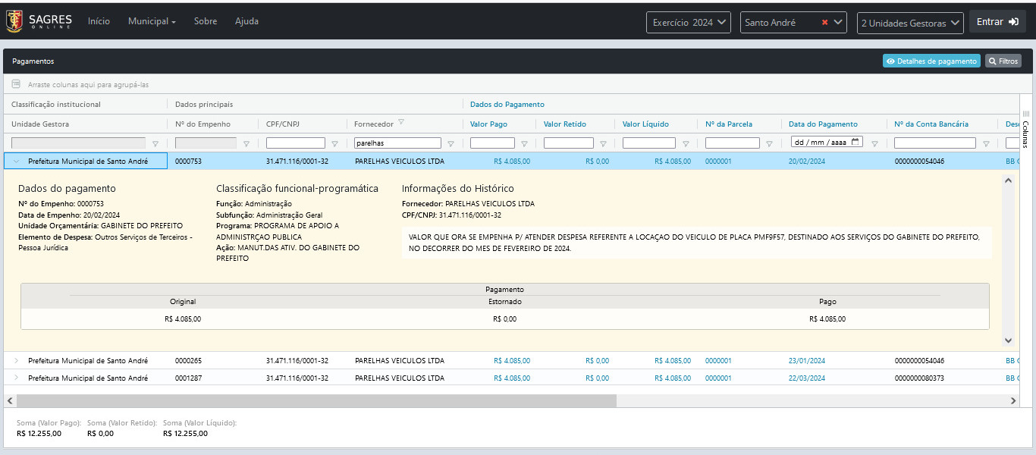Clear the Santo André selection with the red X

[x=824, y=23]
